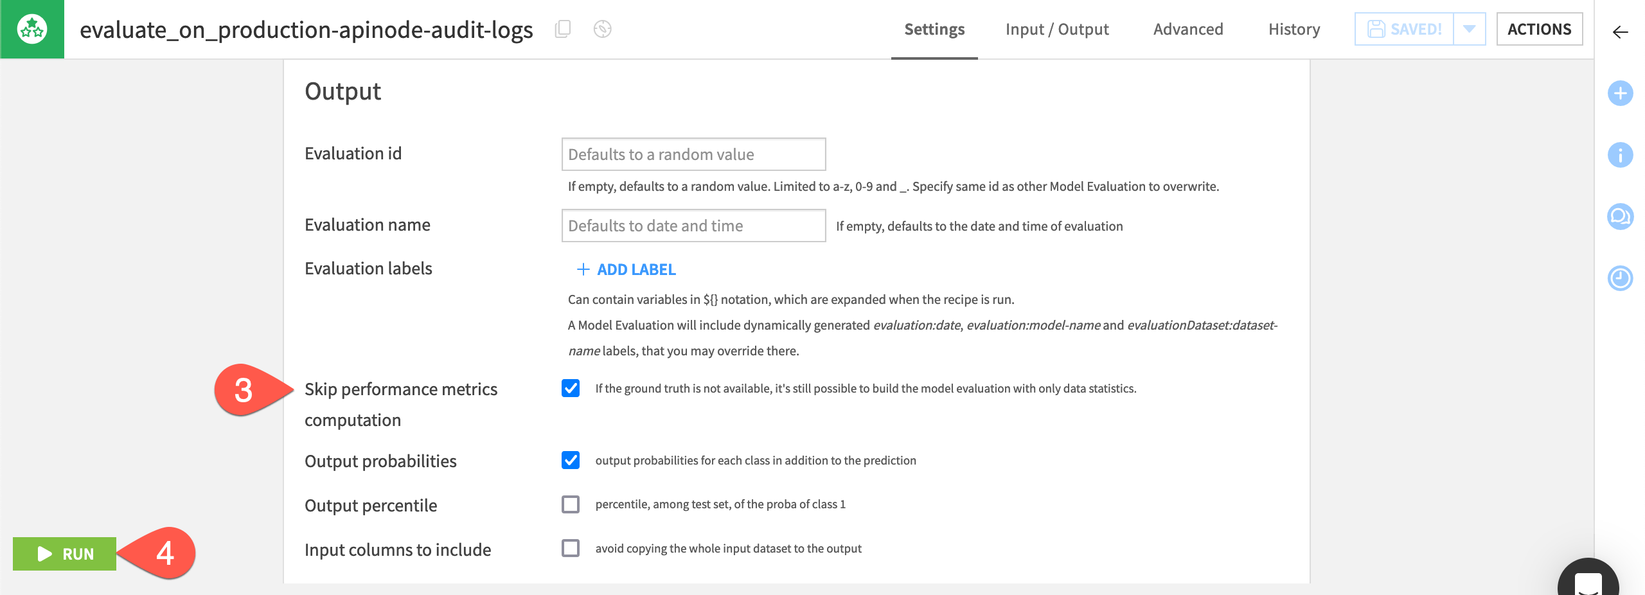The image size is (1645, 595).
Task: Click the Evaluation name input field
Action: click(x=693, y=226)
